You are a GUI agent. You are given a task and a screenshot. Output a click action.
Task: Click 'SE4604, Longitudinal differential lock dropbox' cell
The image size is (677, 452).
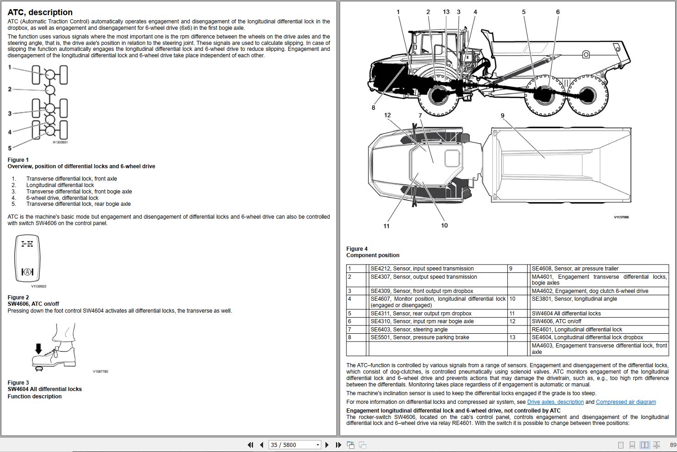click(x=599, y=337)
